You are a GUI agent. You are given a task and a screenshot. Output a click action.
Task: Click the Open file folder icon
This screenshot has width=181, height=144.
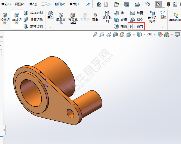[116, 4]
